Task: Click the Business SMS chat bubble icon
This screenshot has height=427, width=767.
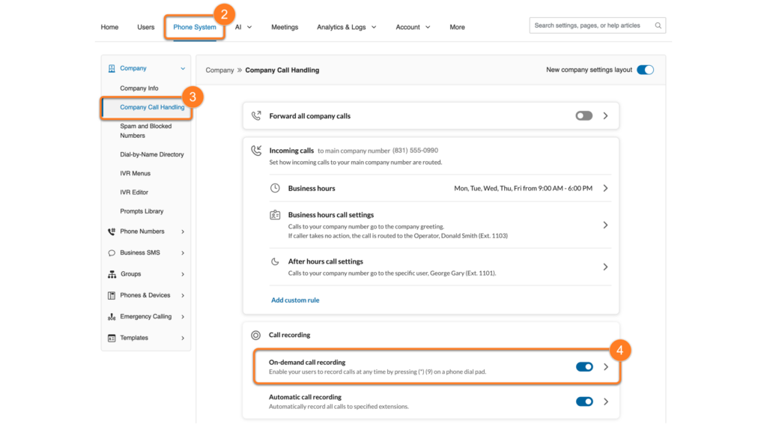Action: (112, 253)
